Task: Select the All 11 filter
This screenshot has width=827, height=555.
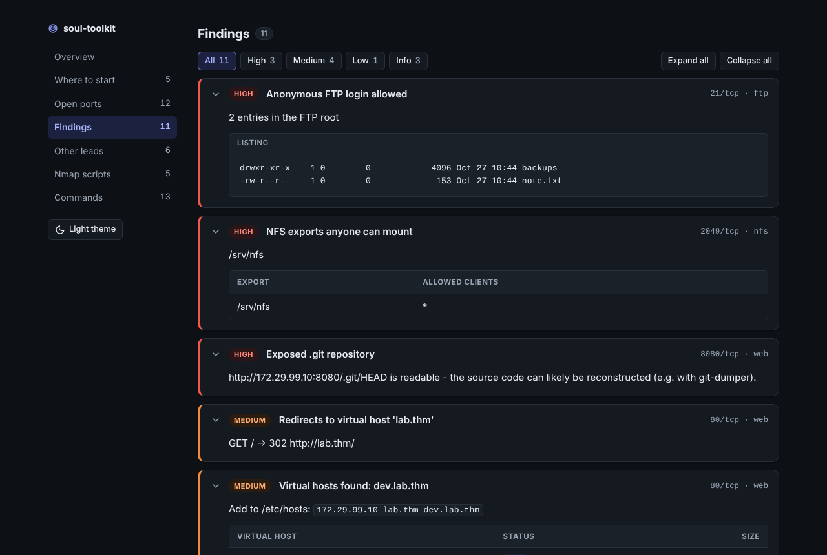Action: coord(217,61)
